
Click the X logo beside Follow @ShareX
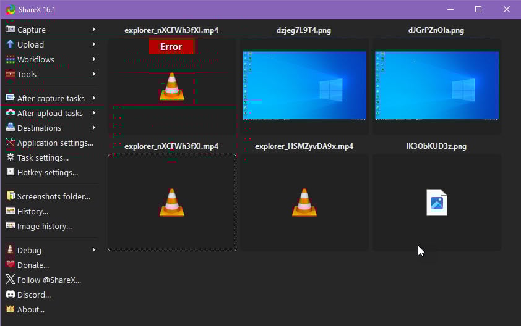(11, 279)
